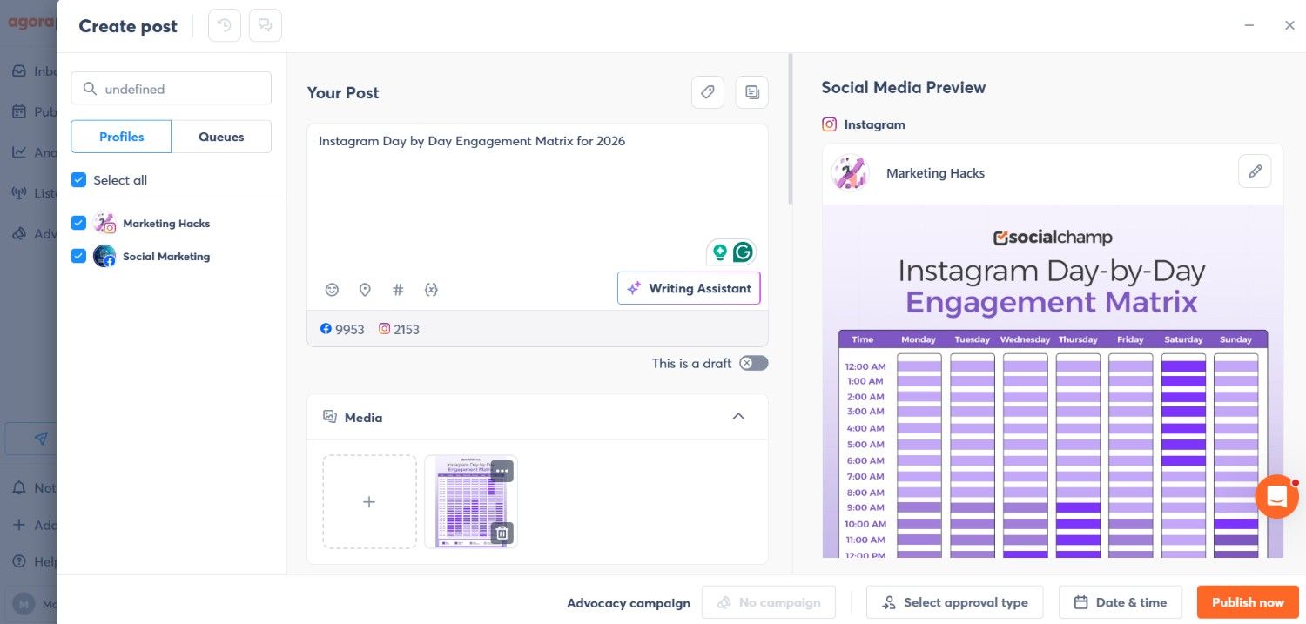Click the Advocacy campaign label
Screen dimensions: 1306x624
point(629,602)
